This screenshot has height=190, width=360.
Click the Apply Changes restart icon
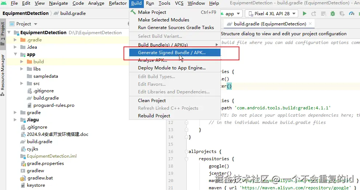pyautogui.click(x=314, y=14)
